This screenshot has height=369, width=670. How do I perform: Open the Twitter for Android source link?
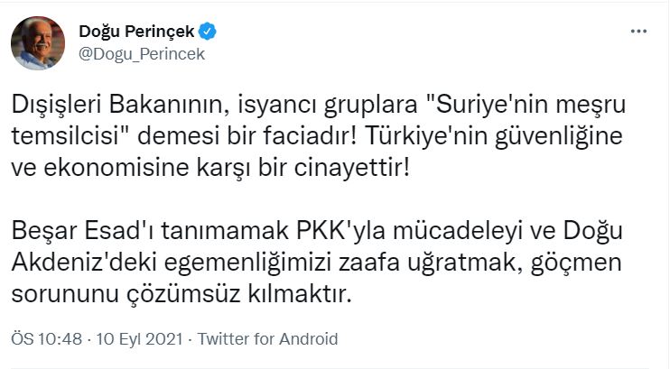point(267,340)
